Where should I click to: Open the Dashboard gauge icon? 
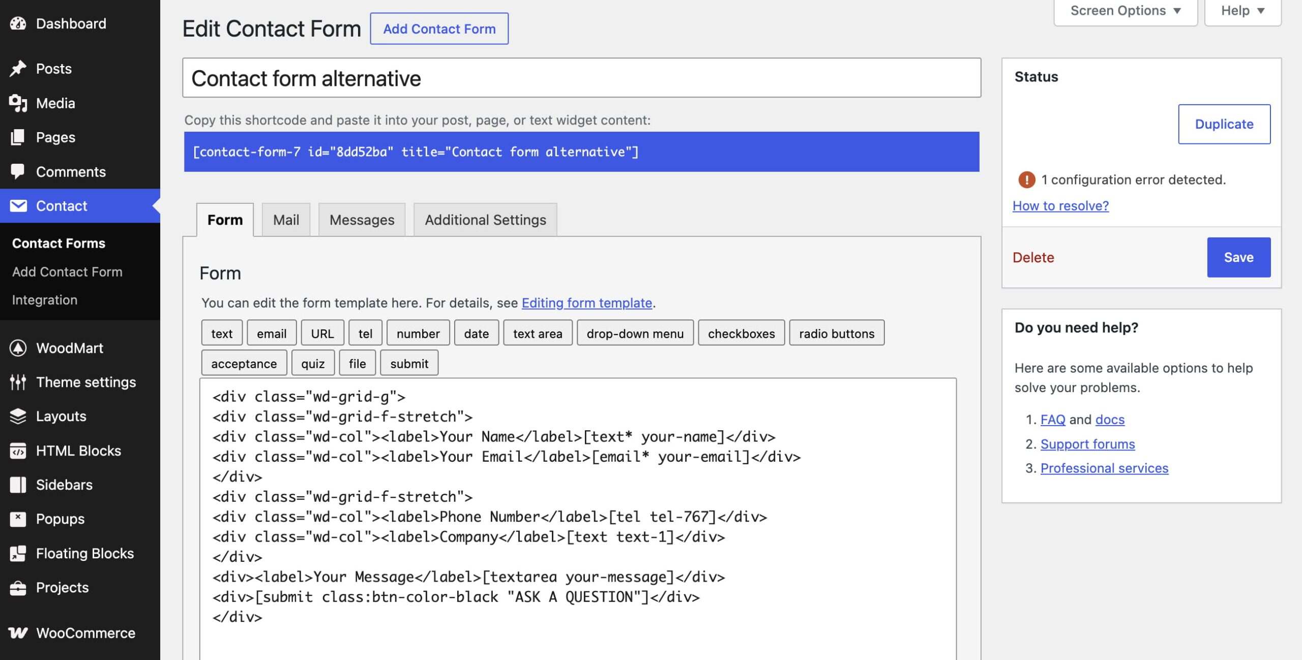coord(18,23)
